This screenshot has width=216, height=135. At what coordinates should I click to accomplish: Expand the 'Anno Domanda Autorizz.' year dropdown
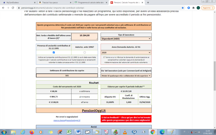coord(126,52)
